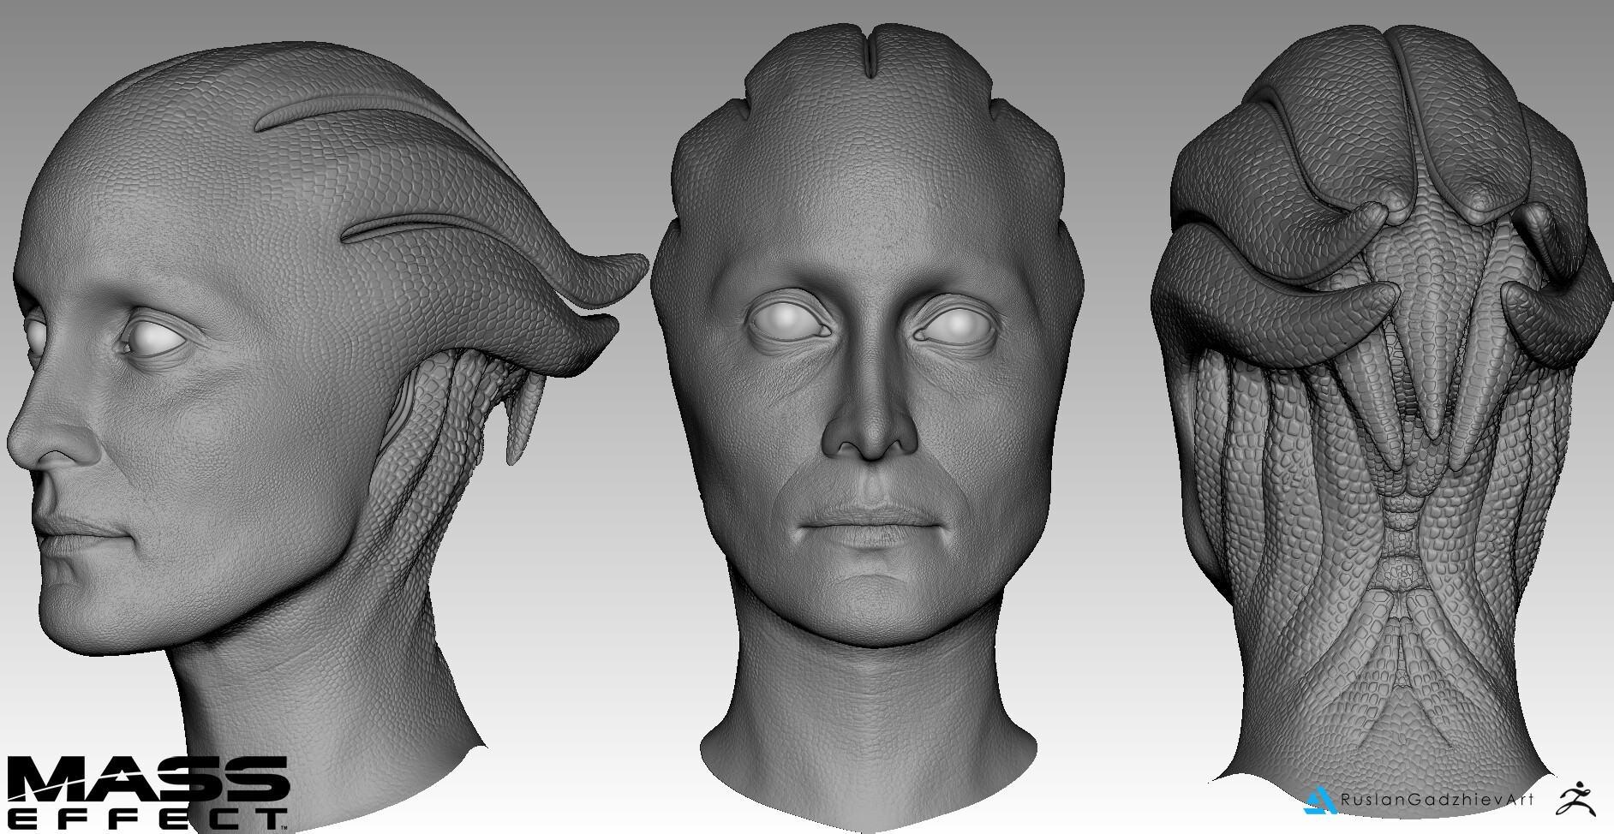Click the trademark symbol after EFFECT
The width and height of the screenshot is (1614, 834).
coord(284,828)
